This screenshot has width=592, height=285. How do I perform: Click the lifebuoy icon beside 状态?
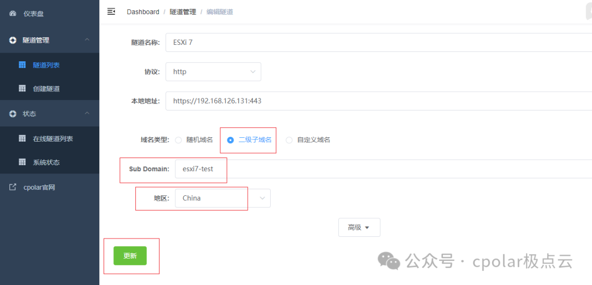pos(13,113)
